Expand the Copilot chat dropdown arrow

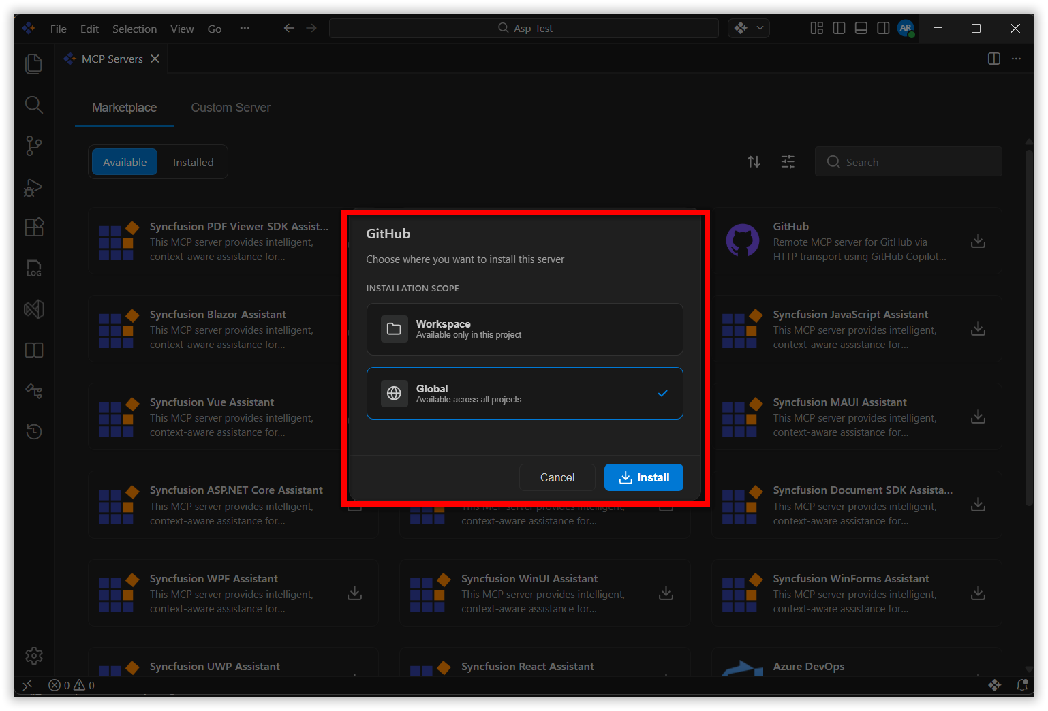(760, 28)
